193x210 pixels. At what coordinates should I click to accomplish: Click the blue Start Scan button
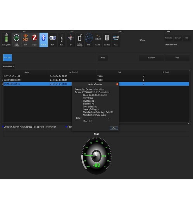7,57
